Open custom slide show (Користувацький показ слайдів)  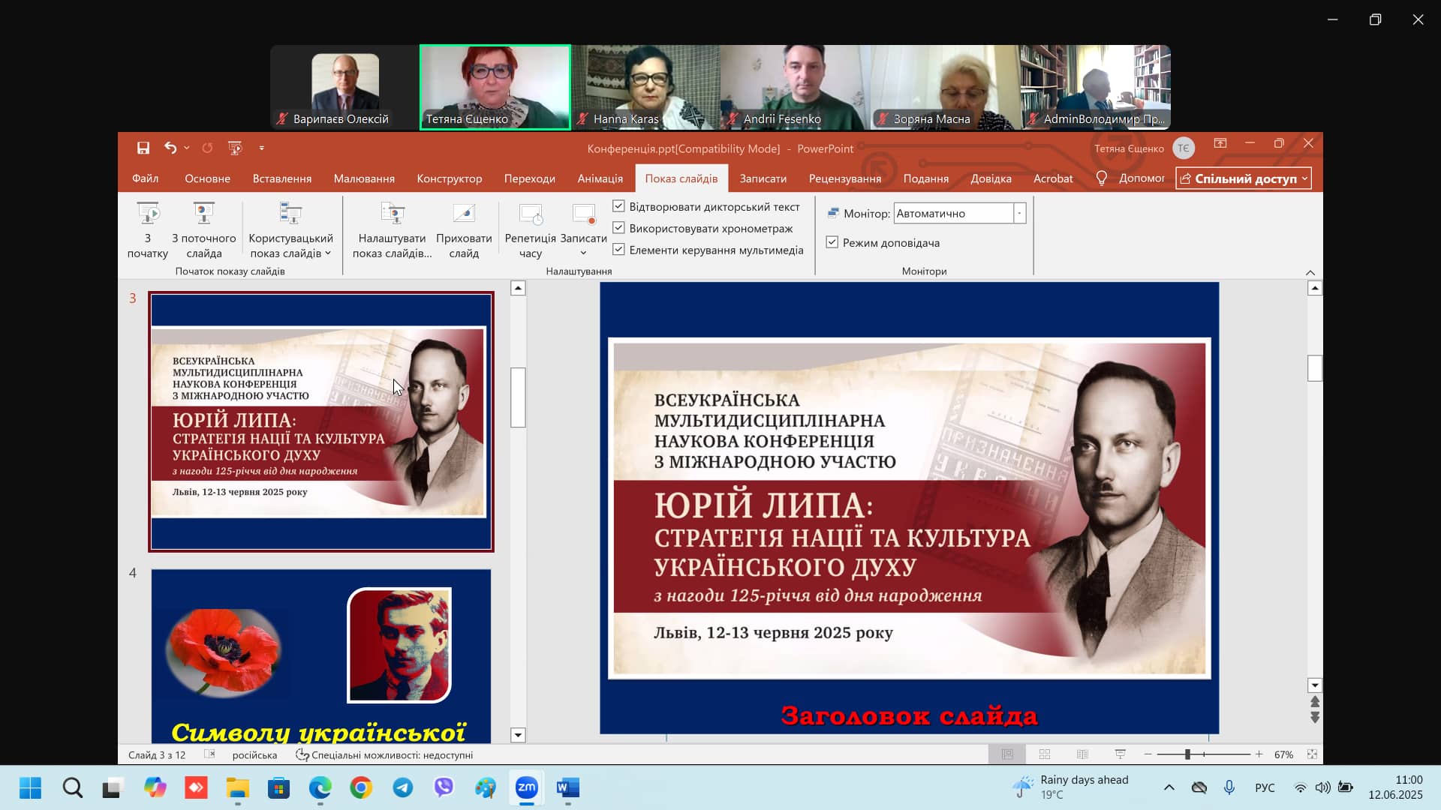(290, 229)
